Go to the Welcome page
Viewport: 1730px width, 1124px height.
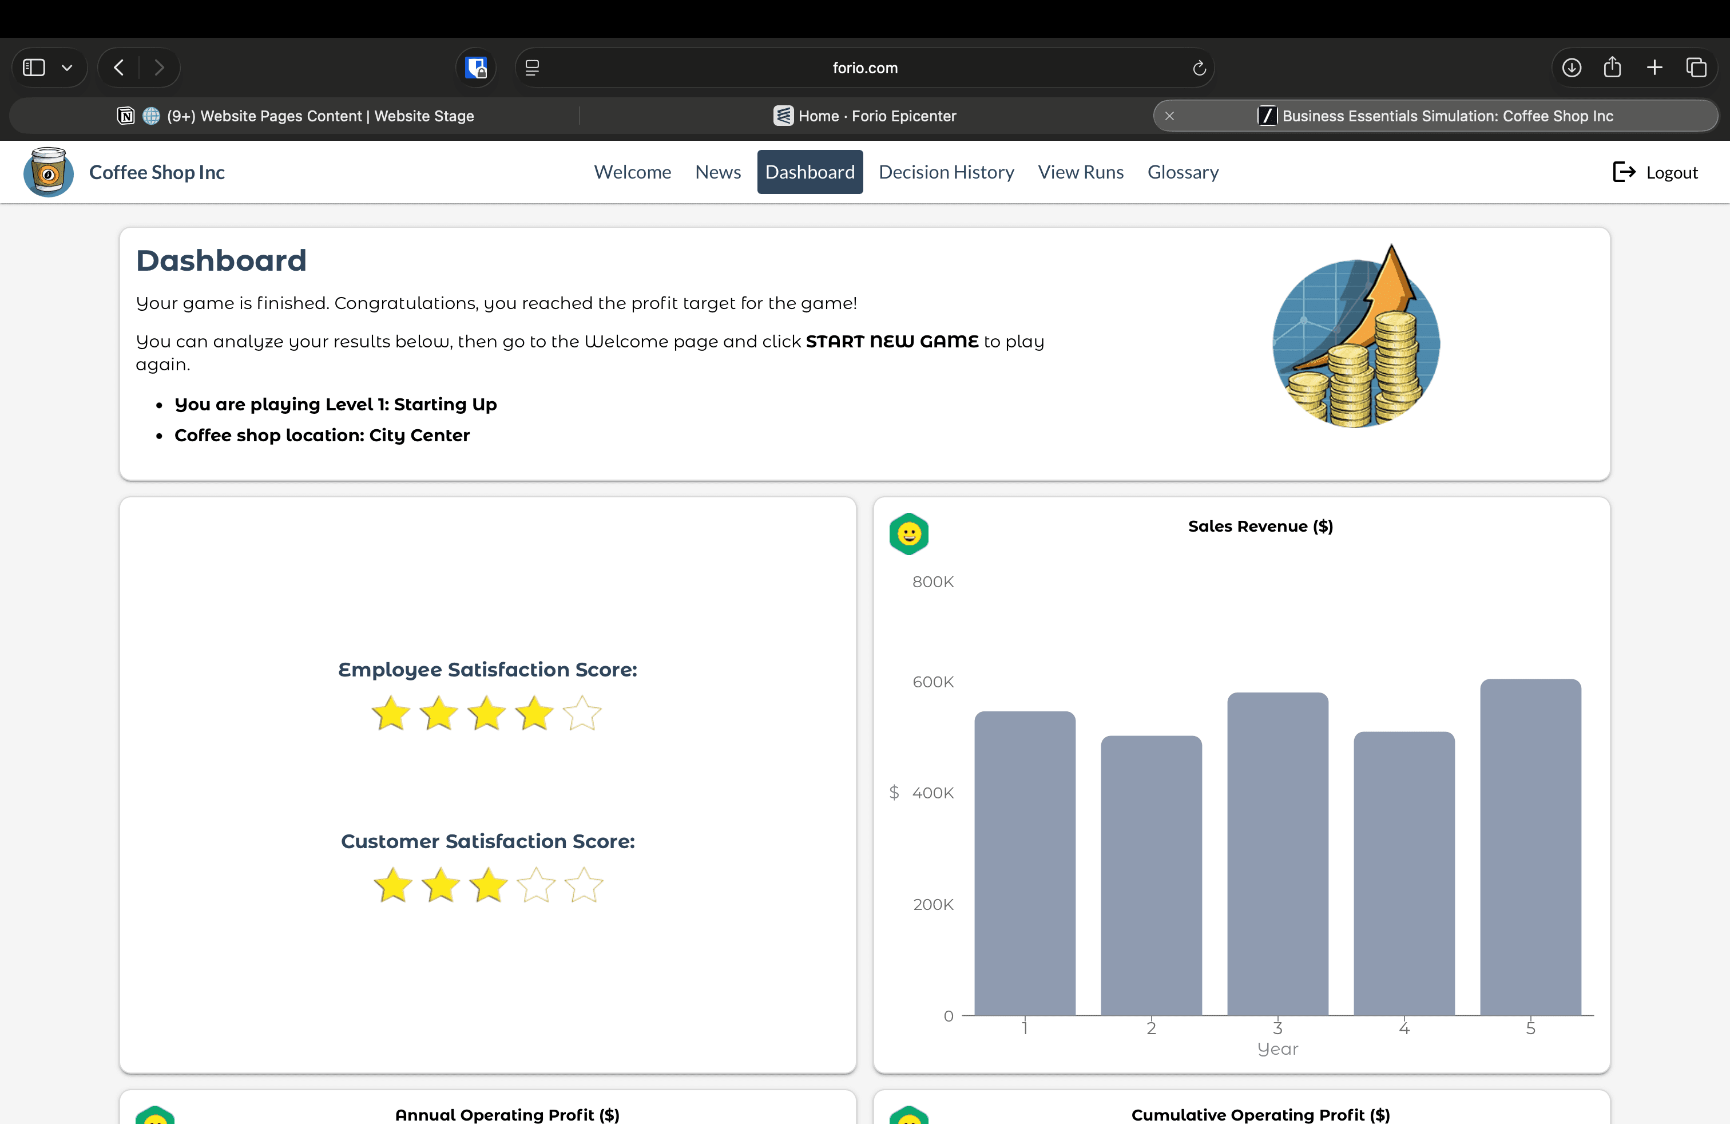(632, 172)
